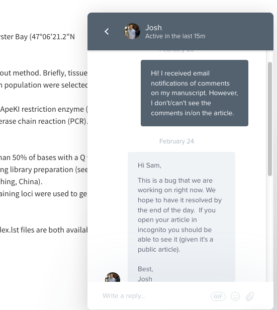Image resolution: width=277 pixels, height=310 pixels.
Task: Click Josh's reply starting "Hi Sam,"
Action: coord(181,217)
